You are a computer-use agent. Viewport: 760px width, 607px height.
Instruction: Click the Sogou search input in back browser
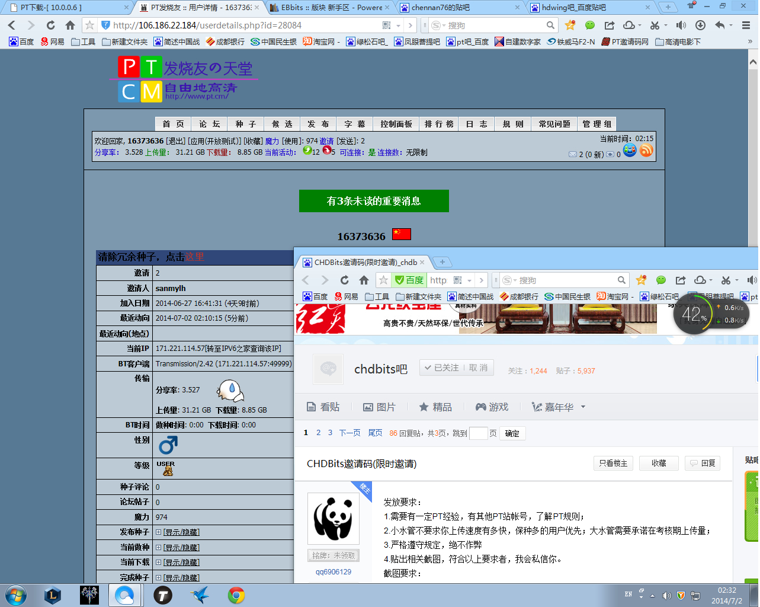pos(495,25)
